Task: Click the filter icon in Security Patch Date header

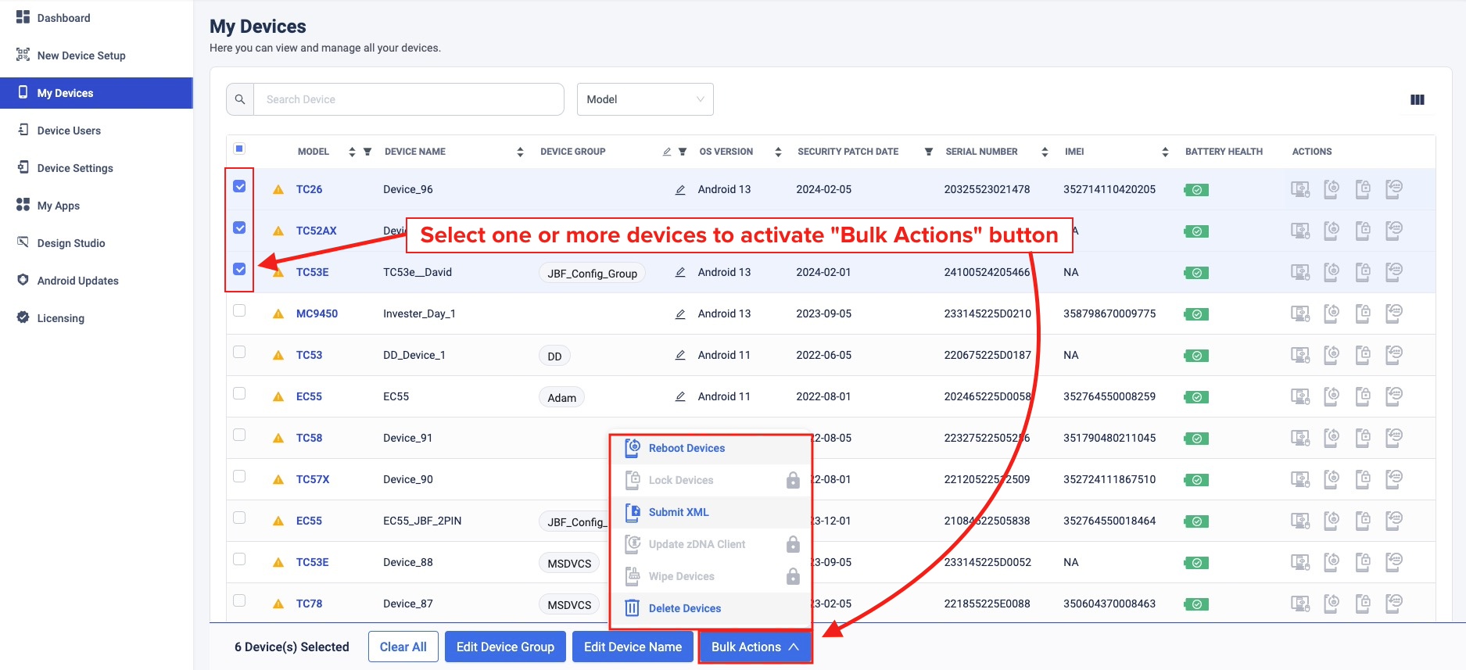Action: point(928,152)
